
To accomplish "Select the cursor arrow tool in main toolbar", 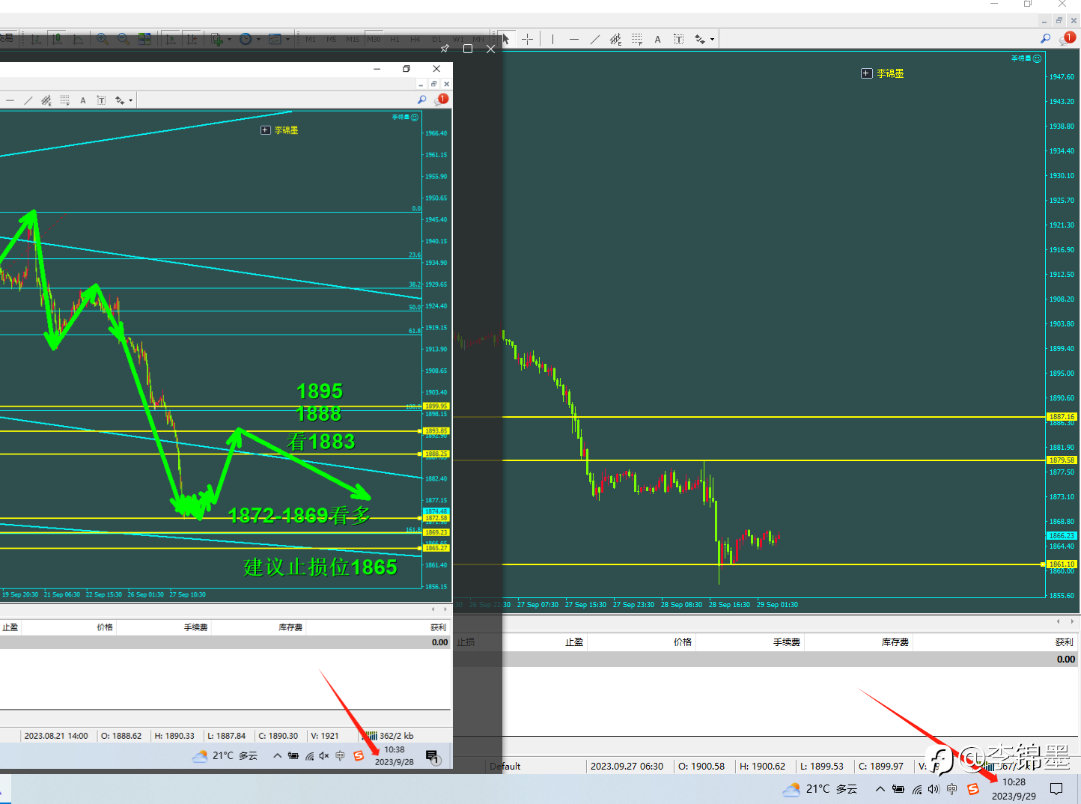I will tap(506, 39).
